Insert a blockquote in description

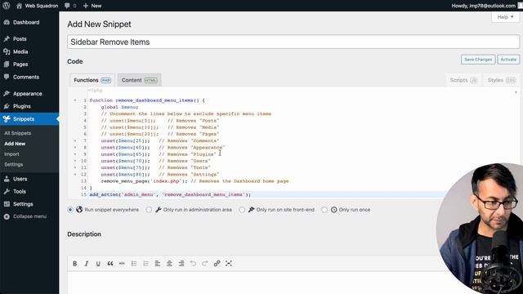[110, 263]
